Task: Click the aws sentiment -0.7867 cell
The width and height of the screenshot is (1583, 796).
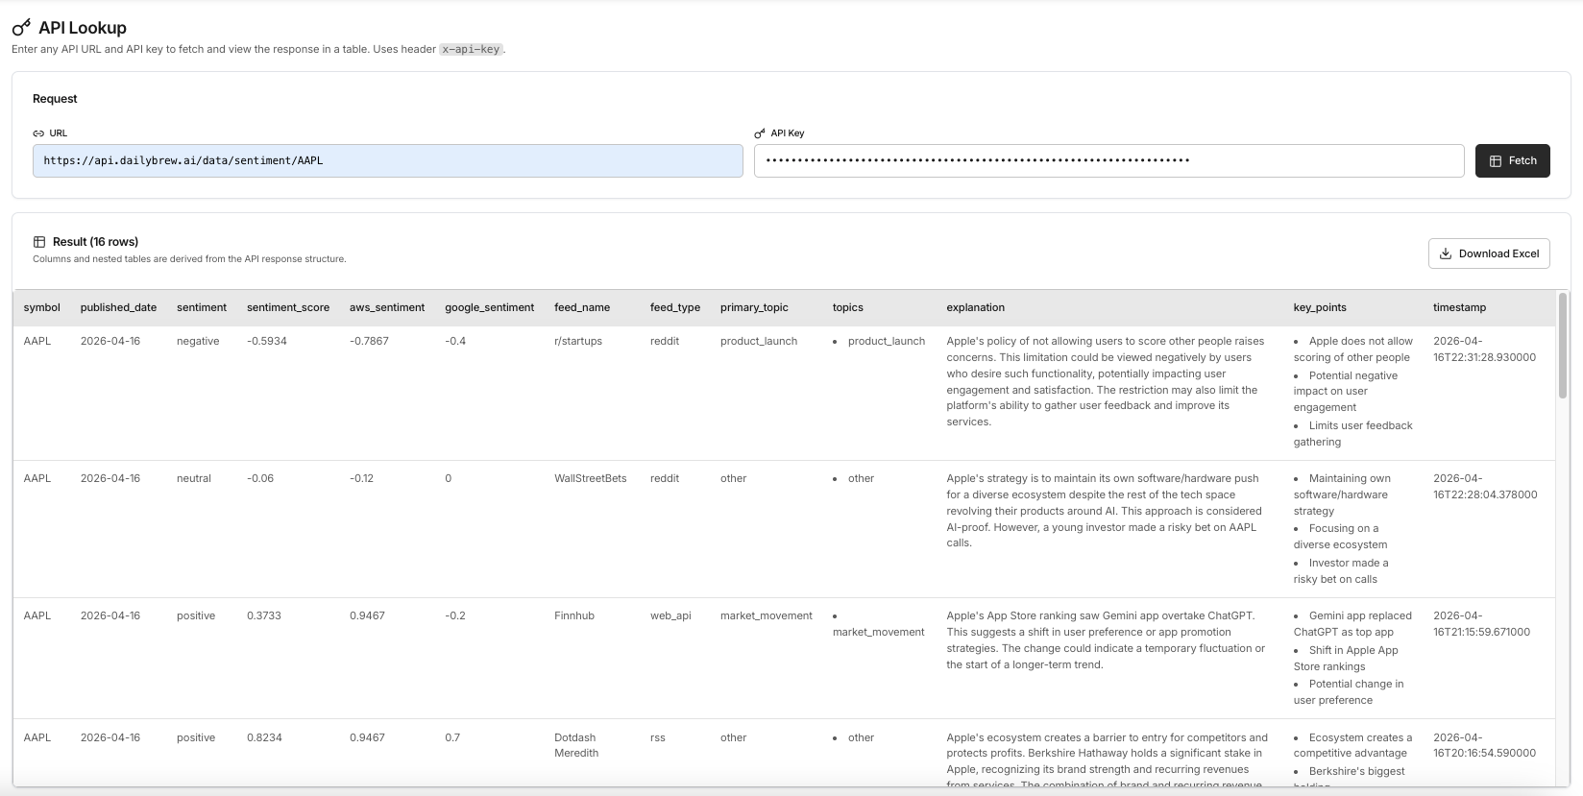Action: tap(369, 341)
